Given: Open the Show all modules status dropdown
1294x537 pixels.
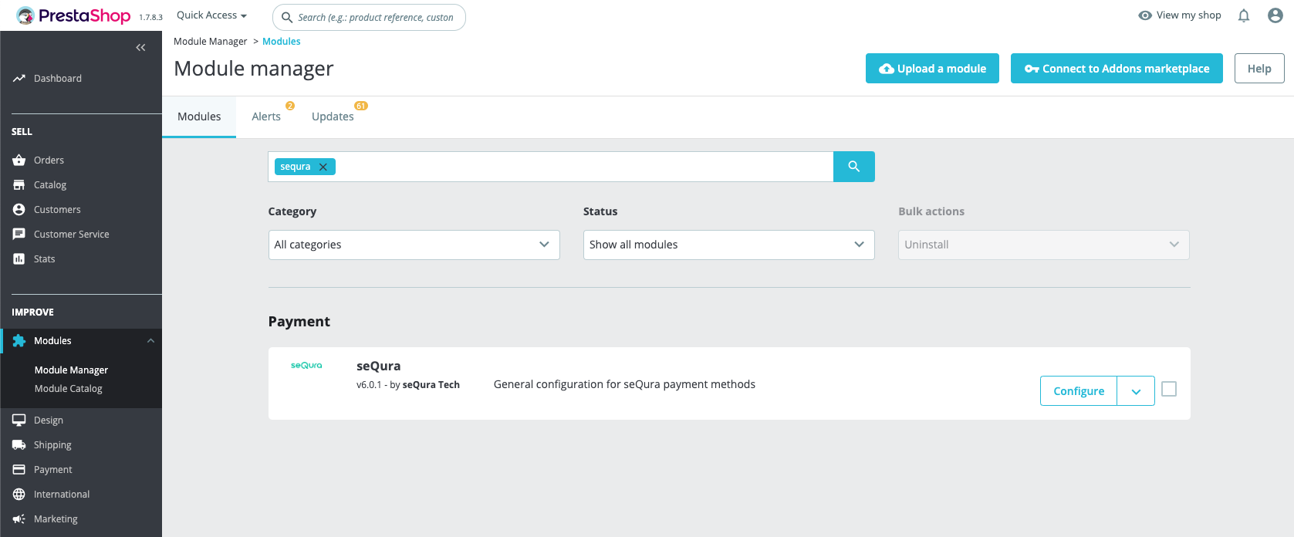Looking at the screenshot, I should [x=728, y=245].
